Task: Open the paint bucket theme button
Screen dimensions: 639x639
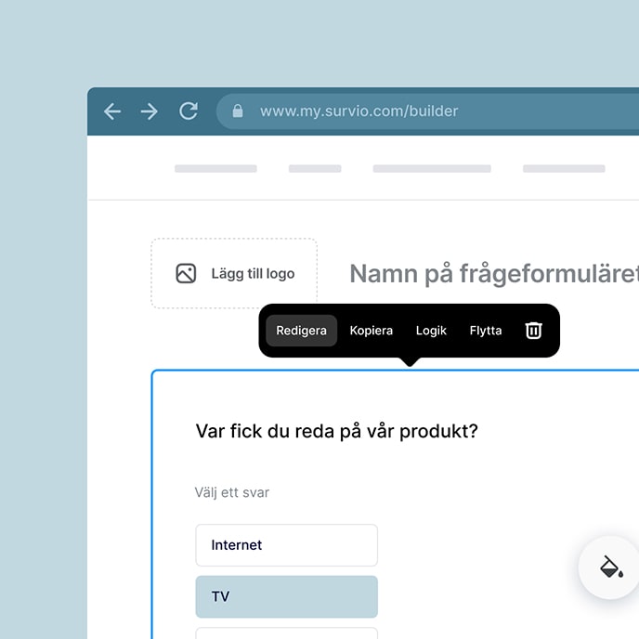Action: click(610, 567)
